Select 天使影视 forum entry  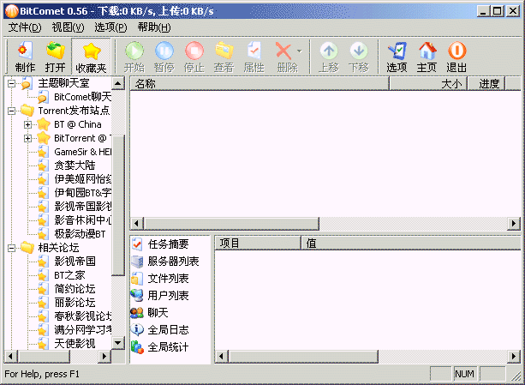[x=75, y=344]
